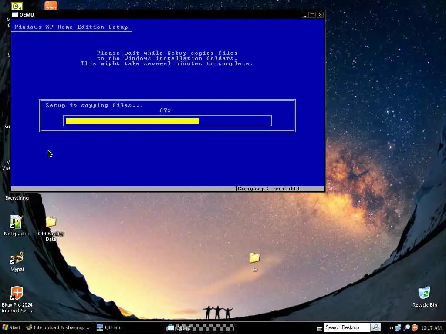This screenshot has width=446, height=334.
Task: Select the green clock desktop icon
Action: 17,6
